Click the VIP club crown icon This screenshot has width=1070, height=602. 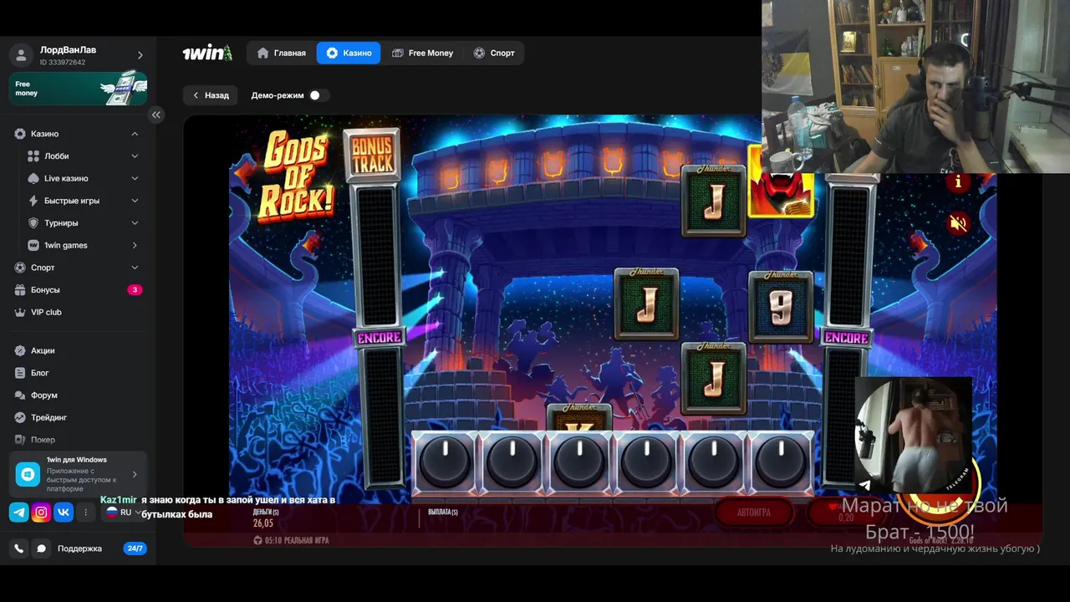[x=21, y=312]
